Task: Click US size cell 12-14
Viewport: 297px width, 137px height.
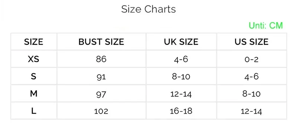Action: (x=252, y=111)
